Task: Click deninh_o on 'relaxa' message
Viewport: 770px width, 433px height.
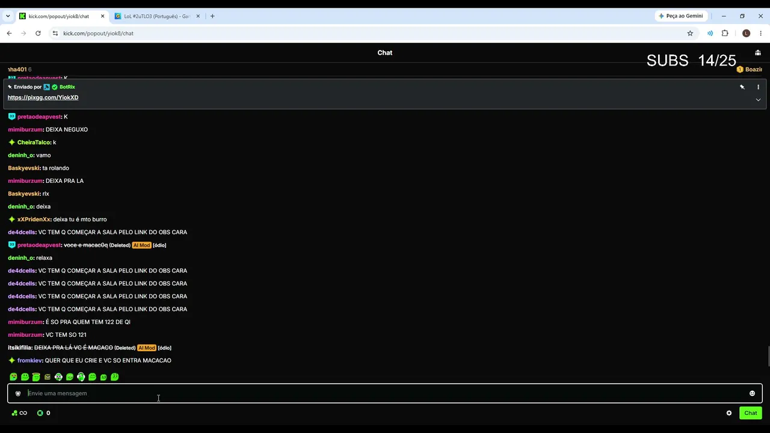Action: pos(20,258)
